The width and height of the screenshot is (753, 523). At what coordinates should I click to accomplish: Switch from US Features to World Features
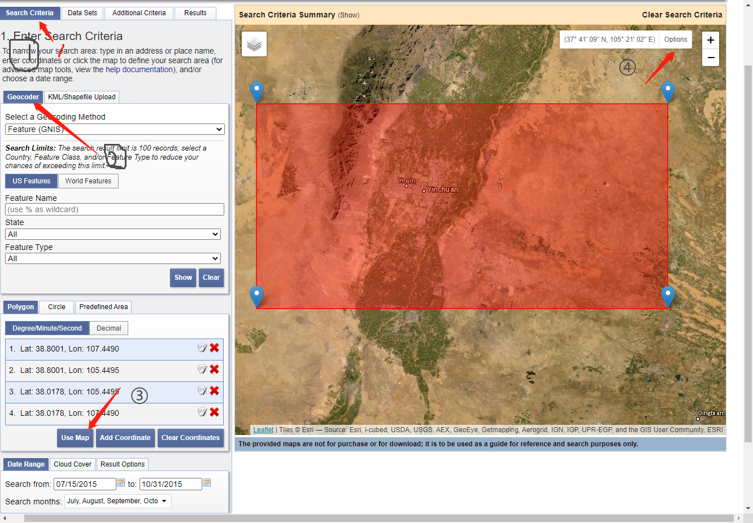[x=88, y=181]
